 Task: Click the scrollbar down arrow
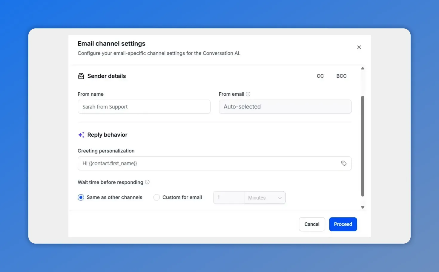coord(363,207)
